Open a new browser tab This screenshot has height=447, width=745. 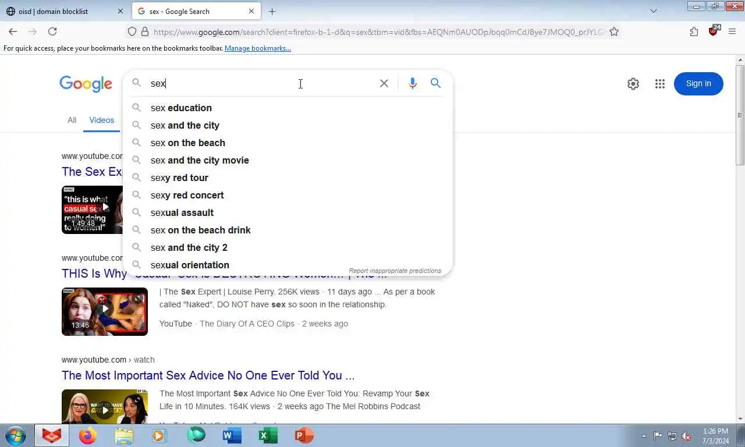(272, 11)
